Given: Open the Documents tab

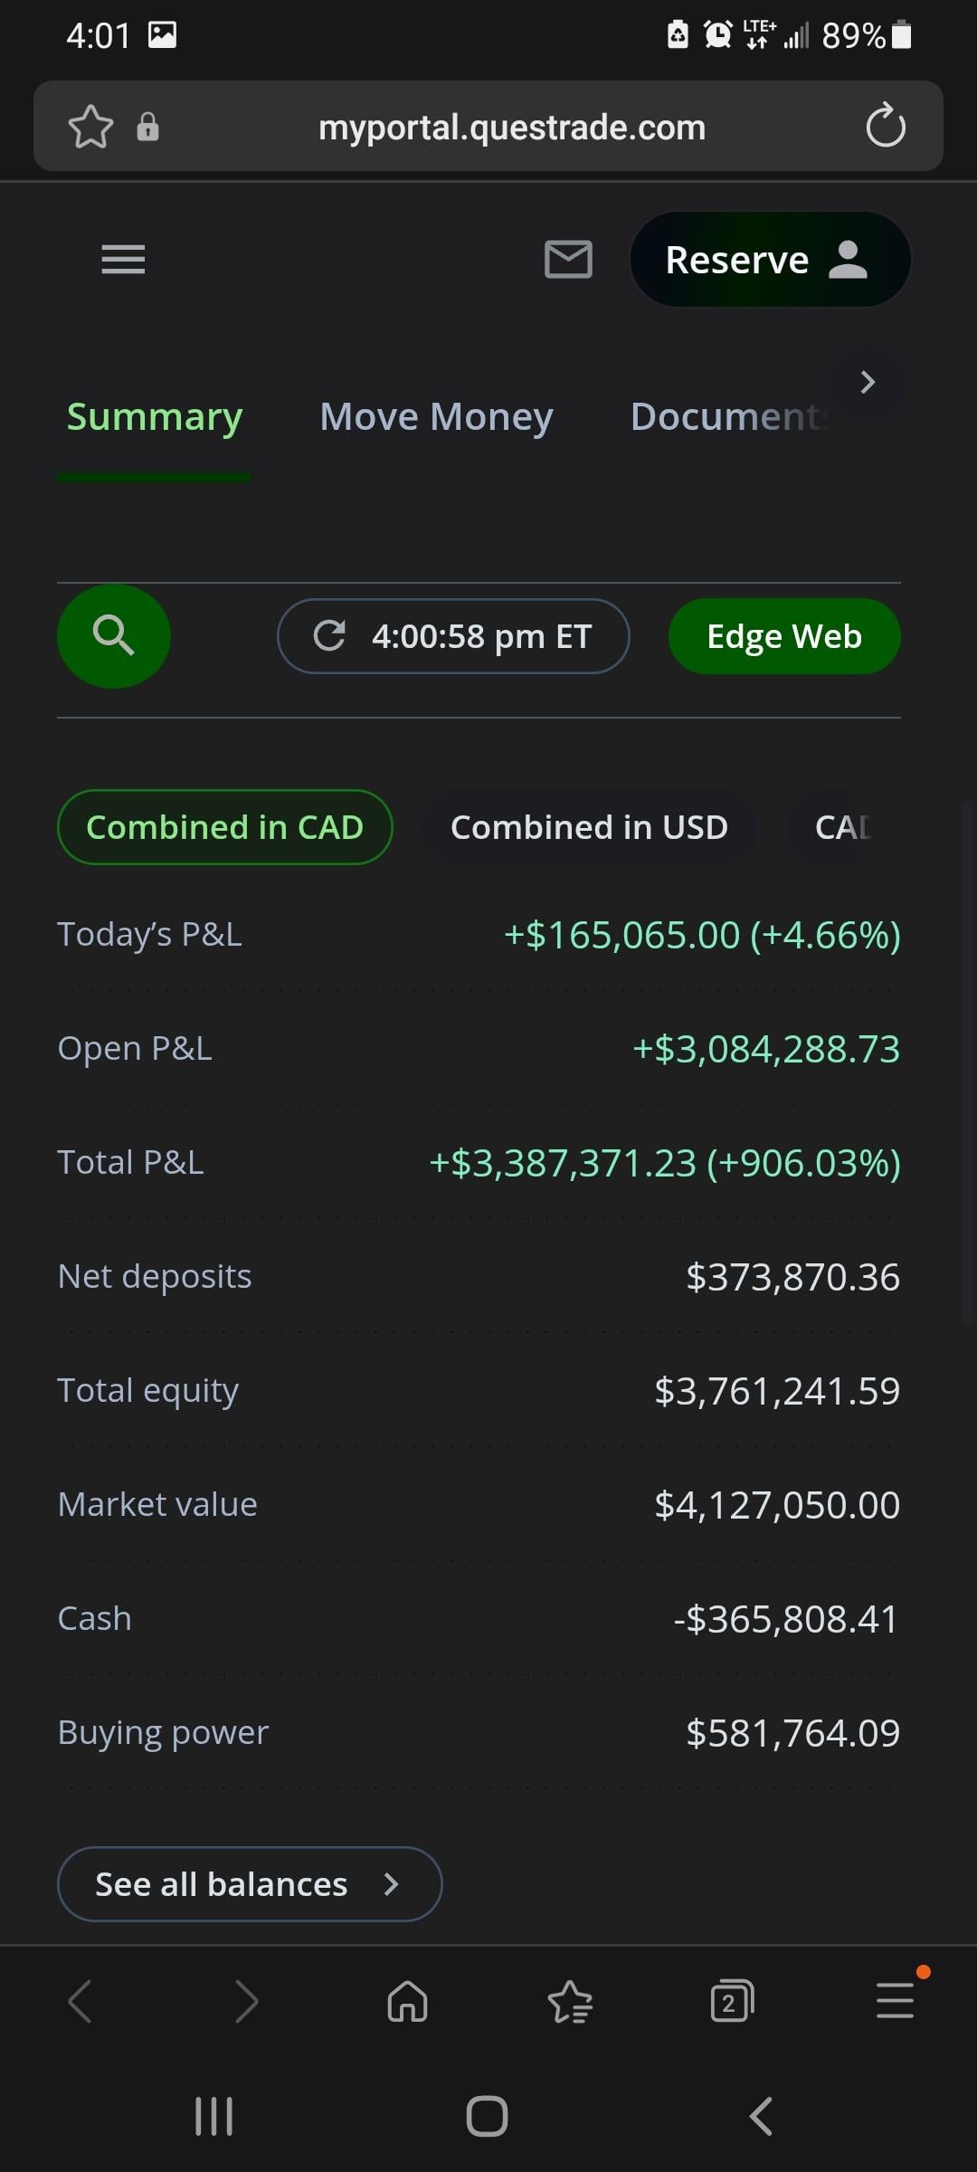Looking at the screenshot, I should click(x=728, y=417).
